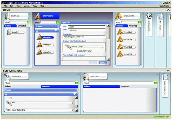Click the Servers Filter input
Screen dimensions: 172x120
(x=18, y=22)
